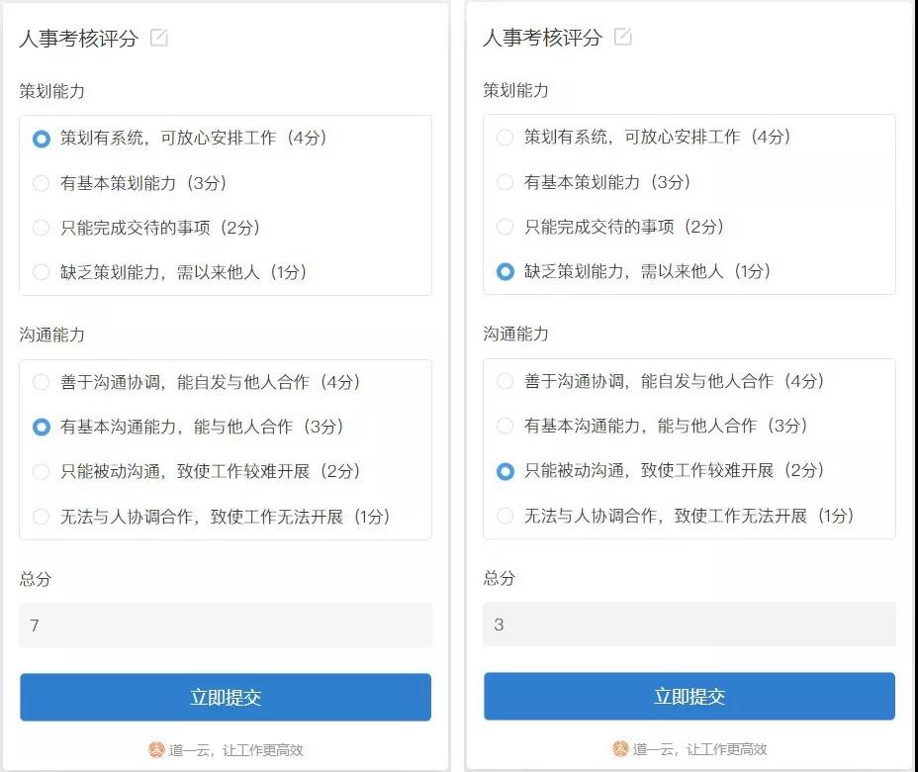Click edit icon beside left form title

tap(158, 38)
